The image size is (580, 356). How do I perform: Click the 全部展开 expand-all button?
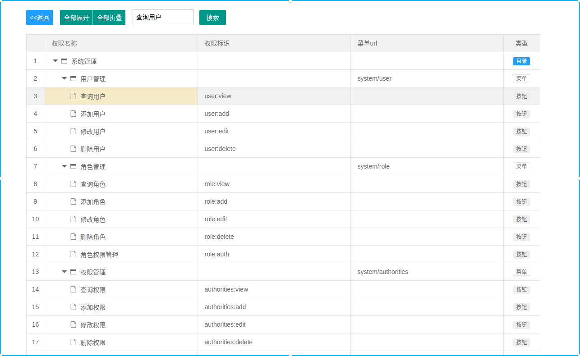click(x=75, y=18)
